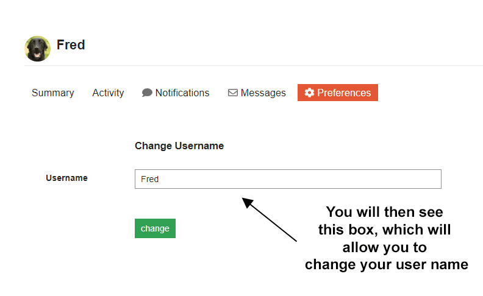Viewport: 483px width, 296px height.
Task: Switch to the Activity tab
Action: pyautogui.click(x=108, y=93)
